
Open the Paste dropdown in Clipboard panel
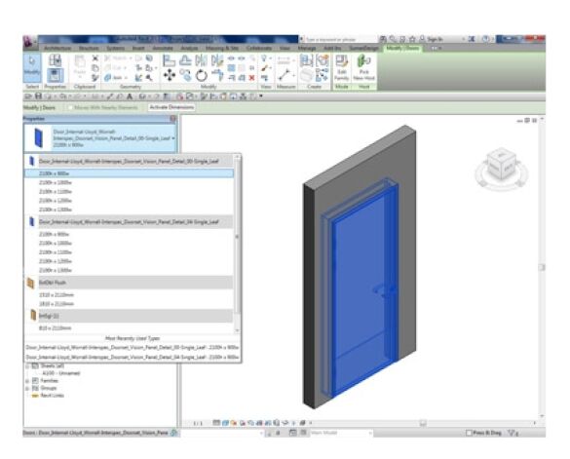click(80, 77)
